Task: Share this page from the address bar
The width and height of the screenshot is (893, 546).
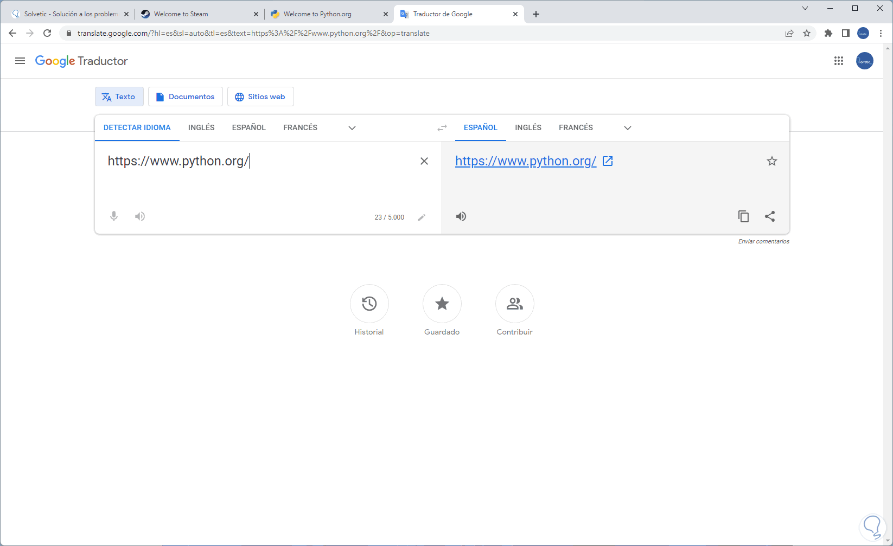Action: click(789, 33)
